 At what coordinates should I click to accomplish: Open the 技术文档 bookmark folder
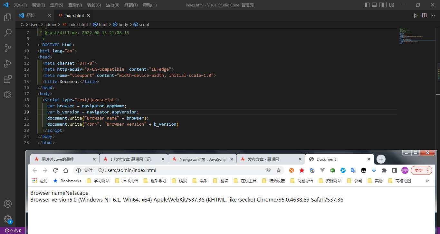pos(127,181)
